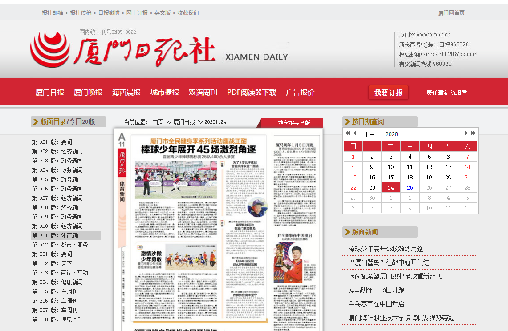The width and height of the screenshot is (508, 331).
Task: Select page 第B03版 两岸·互动
Action: (x=60, y=273)
